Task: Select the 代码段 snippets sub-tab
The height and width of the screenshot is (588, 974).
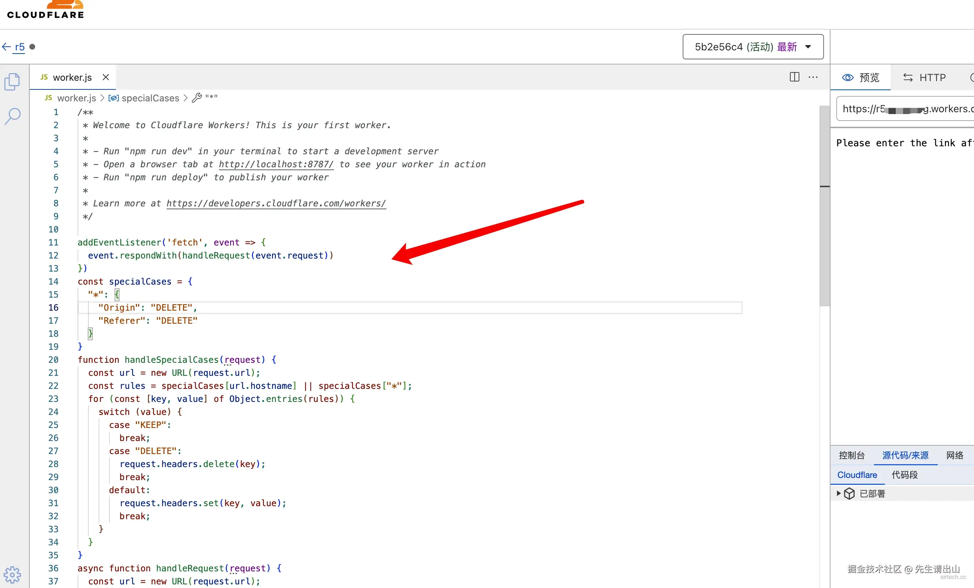Action: [x=904, y=475]
